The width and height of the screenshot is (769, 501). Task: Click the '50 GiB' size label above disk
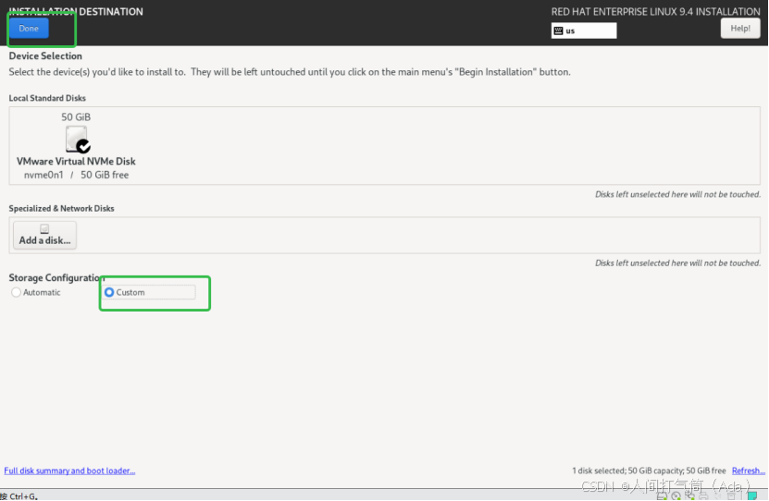point(76,117)
